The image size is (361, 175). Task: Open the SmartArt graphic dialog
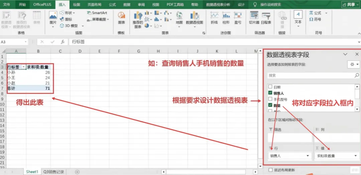97,13
